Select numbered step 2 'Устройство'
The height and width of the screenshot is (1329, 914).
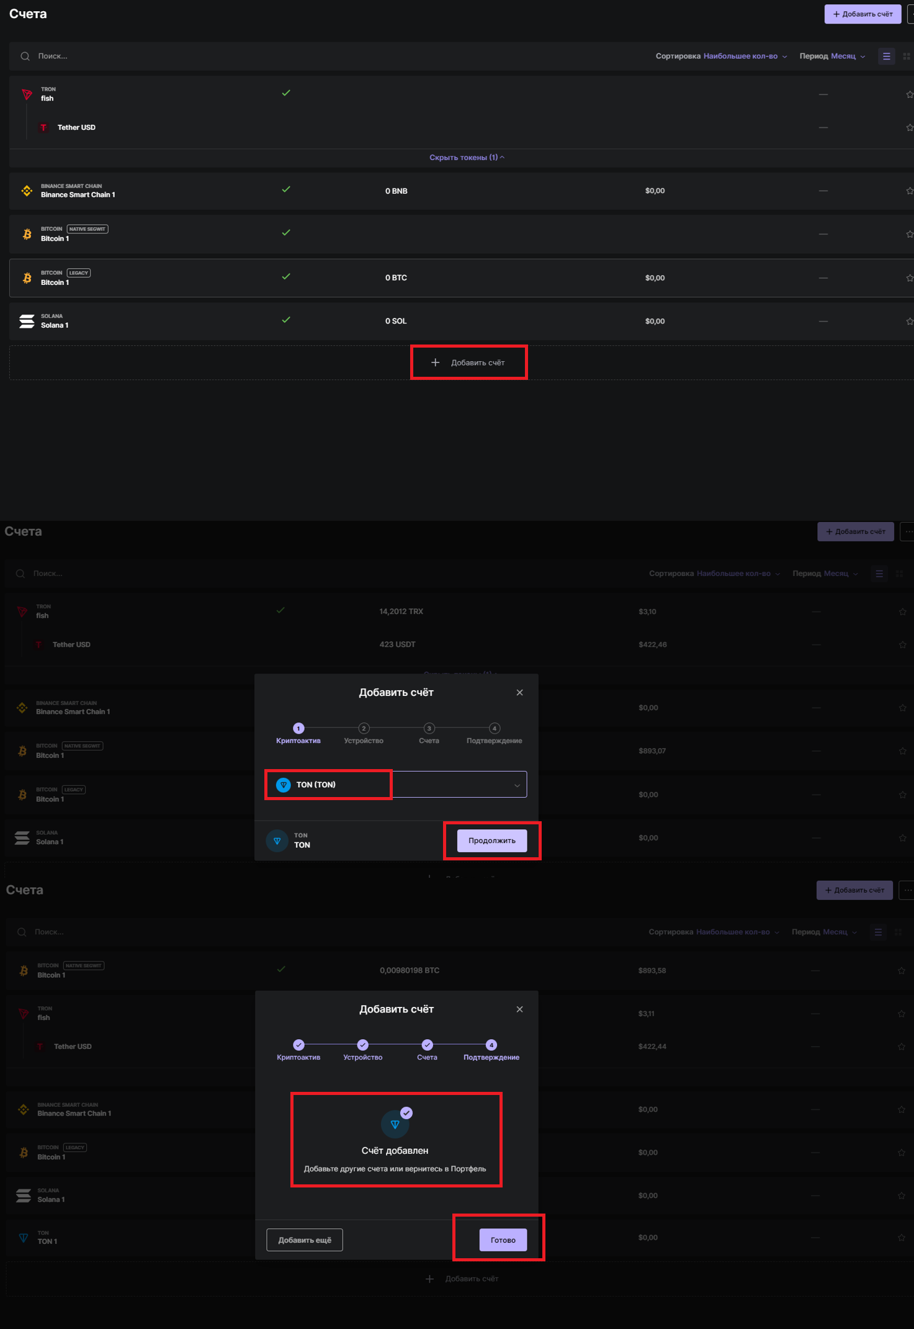364,734
